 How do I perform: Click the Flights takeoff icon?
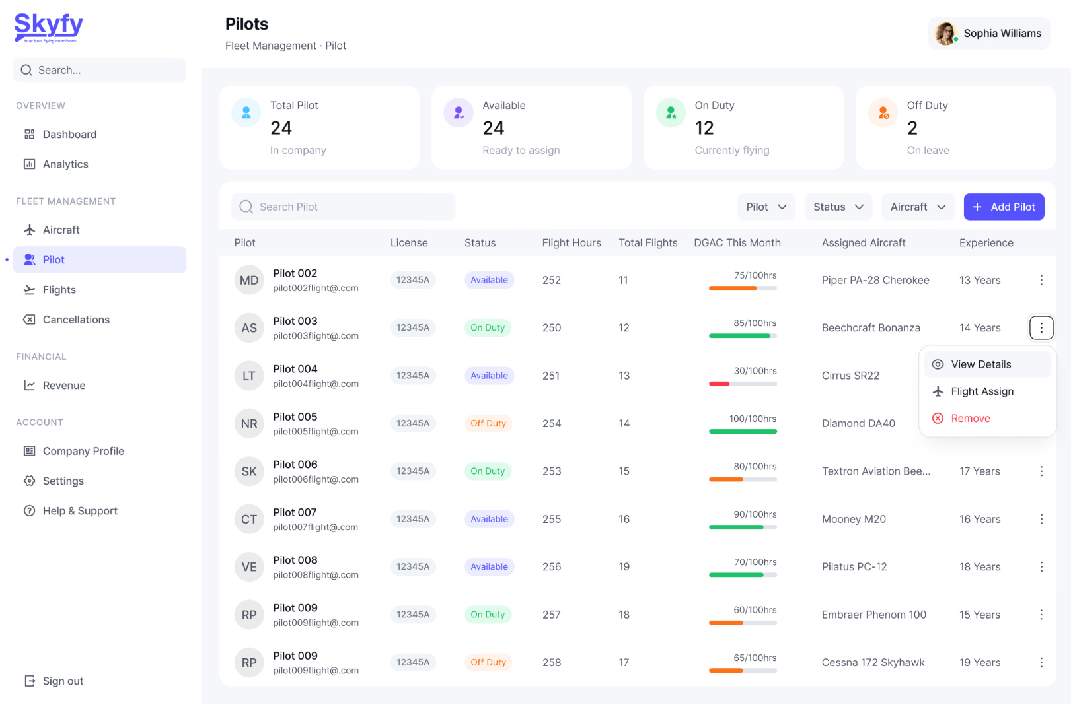coord(30,290)
